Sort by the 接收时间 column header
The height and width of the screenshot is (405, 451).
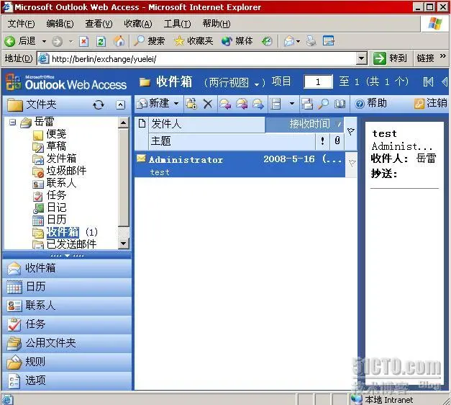click(304, 124)
